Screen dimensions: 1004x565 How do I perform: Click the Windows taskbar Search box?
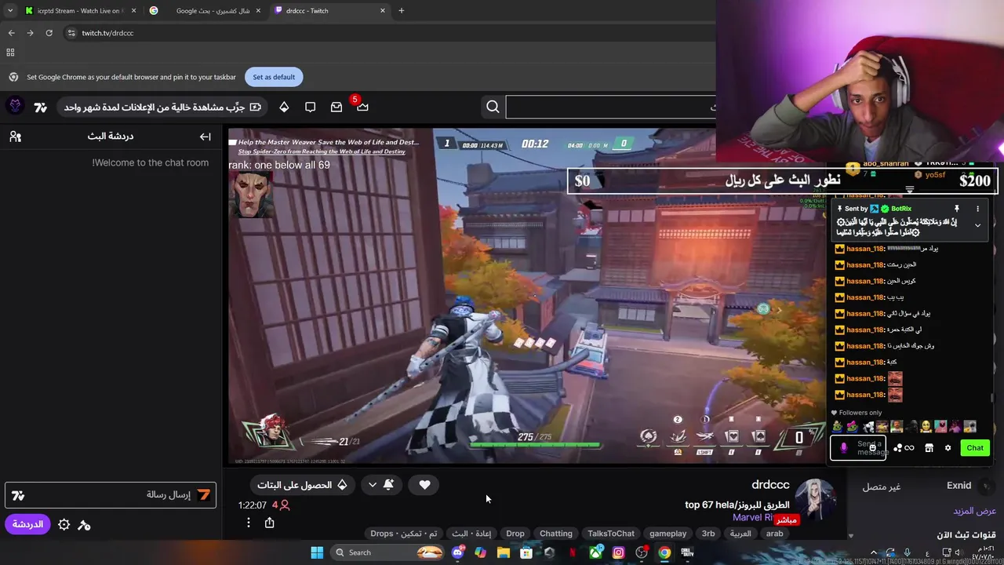(388, 552)
